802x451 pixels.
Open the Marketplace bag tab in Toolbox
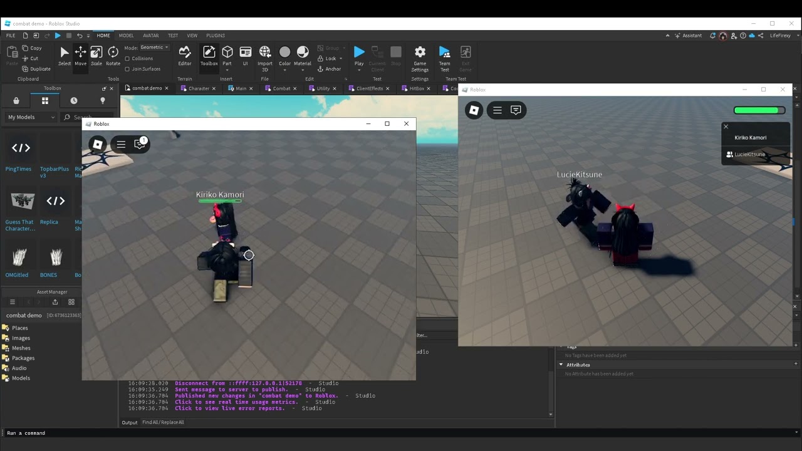pyautogui.click(x=16, y=100)
